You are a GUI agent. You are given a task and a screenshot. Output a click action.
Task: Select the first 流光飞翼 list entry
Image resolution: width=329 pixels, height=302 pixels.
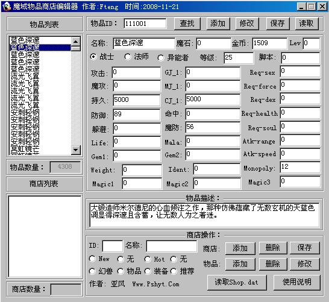pos(40,76)
